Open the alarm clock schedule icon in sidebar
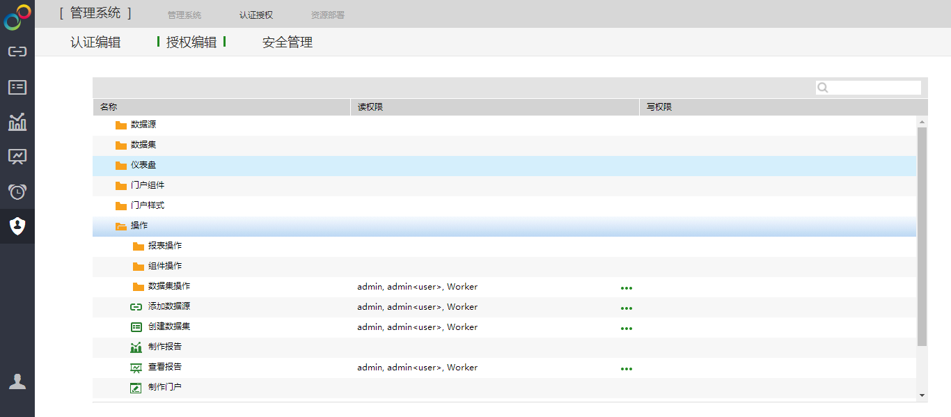The height and width of the screenshot is (417, 951). (x=17, y=191)
